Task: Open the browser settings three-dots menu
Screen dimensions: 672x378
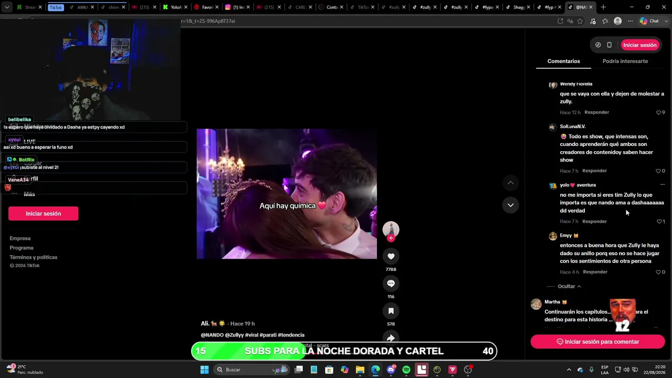Action: pos(631,21)
